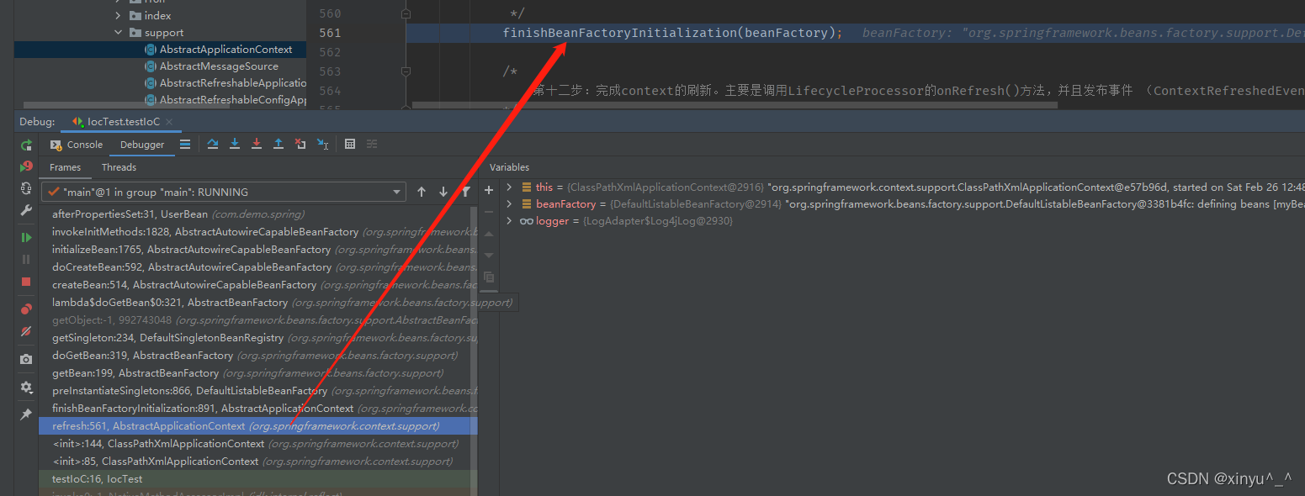Switch to the Threads tab

point(118,166)
